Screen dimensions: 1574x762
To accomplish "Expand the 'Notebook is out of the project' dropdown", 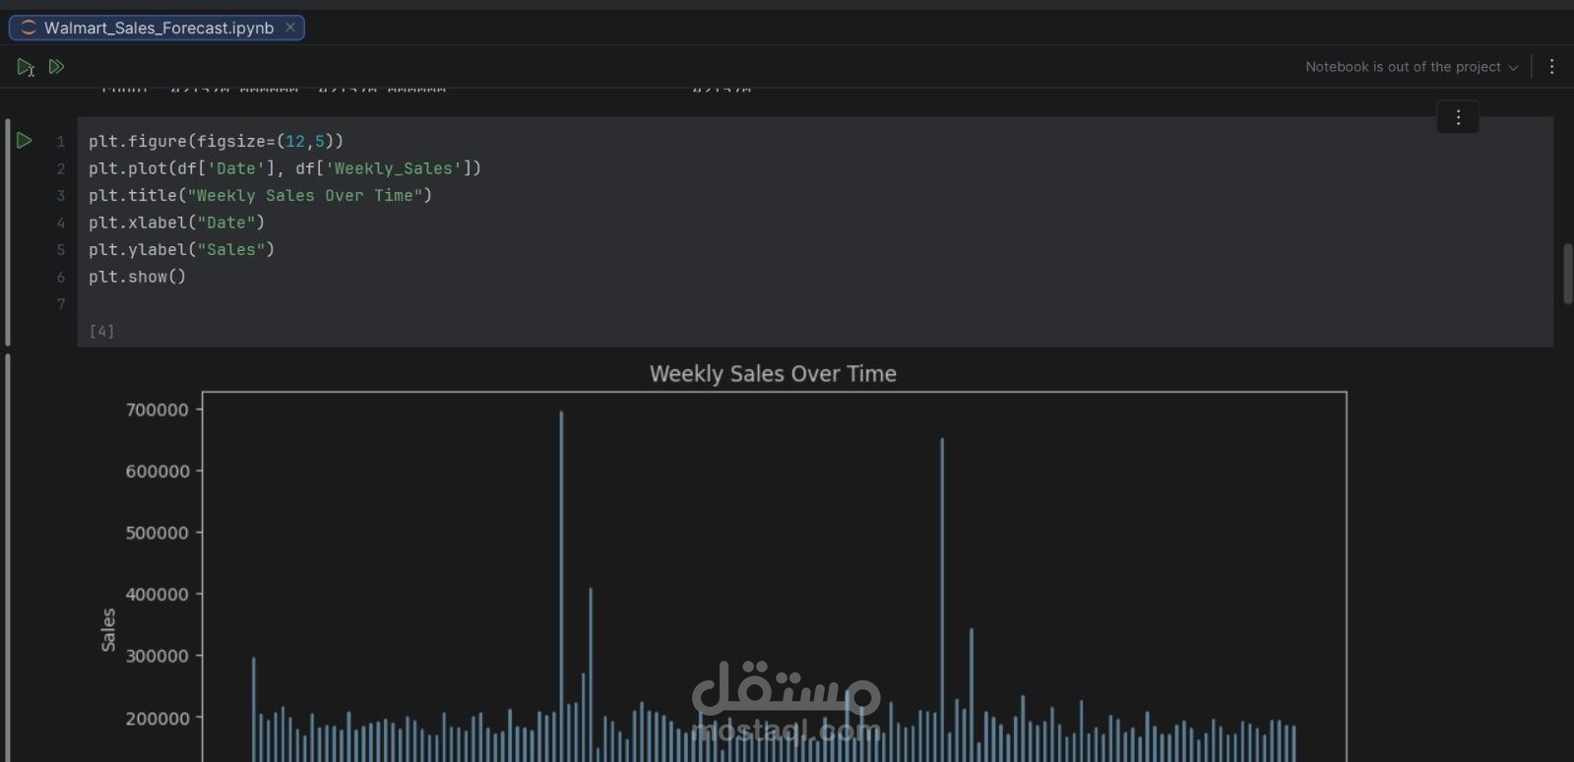I will tap(1412, 67).
